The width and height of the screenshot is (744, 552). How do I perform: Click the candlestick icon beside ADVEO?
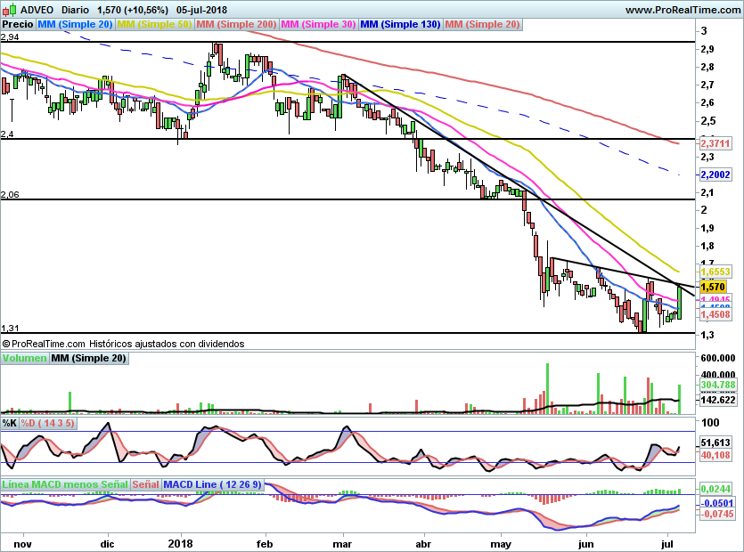(10, 10)
